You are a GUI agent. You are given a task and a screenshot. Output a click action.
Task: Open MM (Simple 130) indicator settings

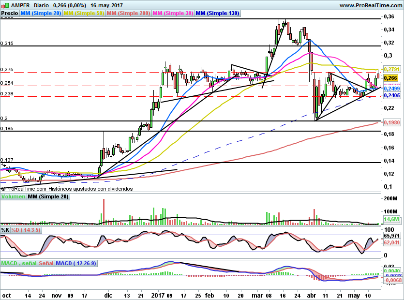(x=217, y=14)
